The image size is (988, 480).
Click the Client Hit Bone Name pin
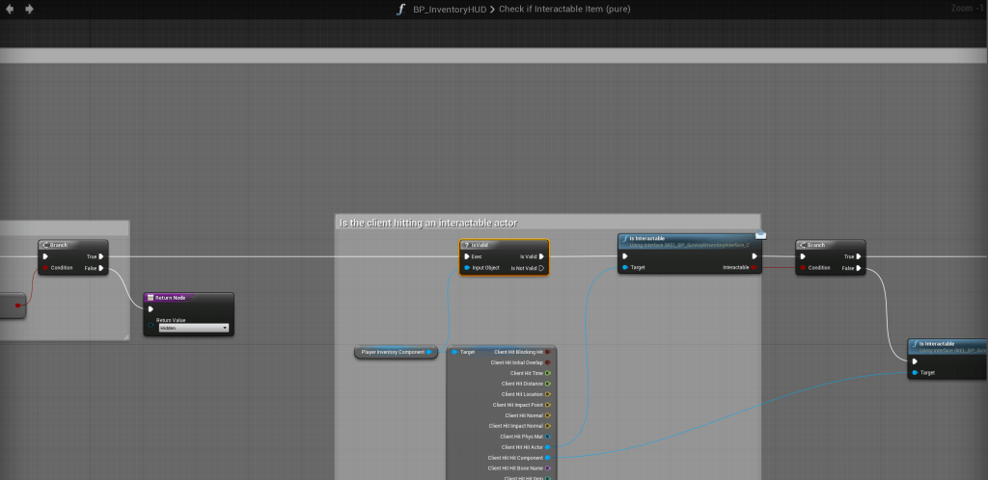548,468
